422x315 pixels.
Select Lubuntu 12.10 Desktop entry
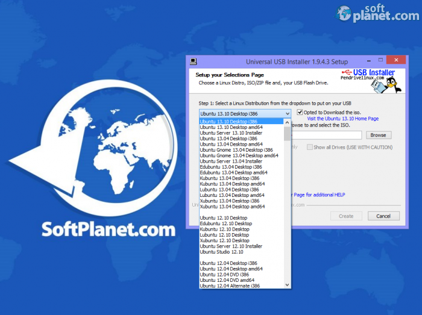(241, 235)
